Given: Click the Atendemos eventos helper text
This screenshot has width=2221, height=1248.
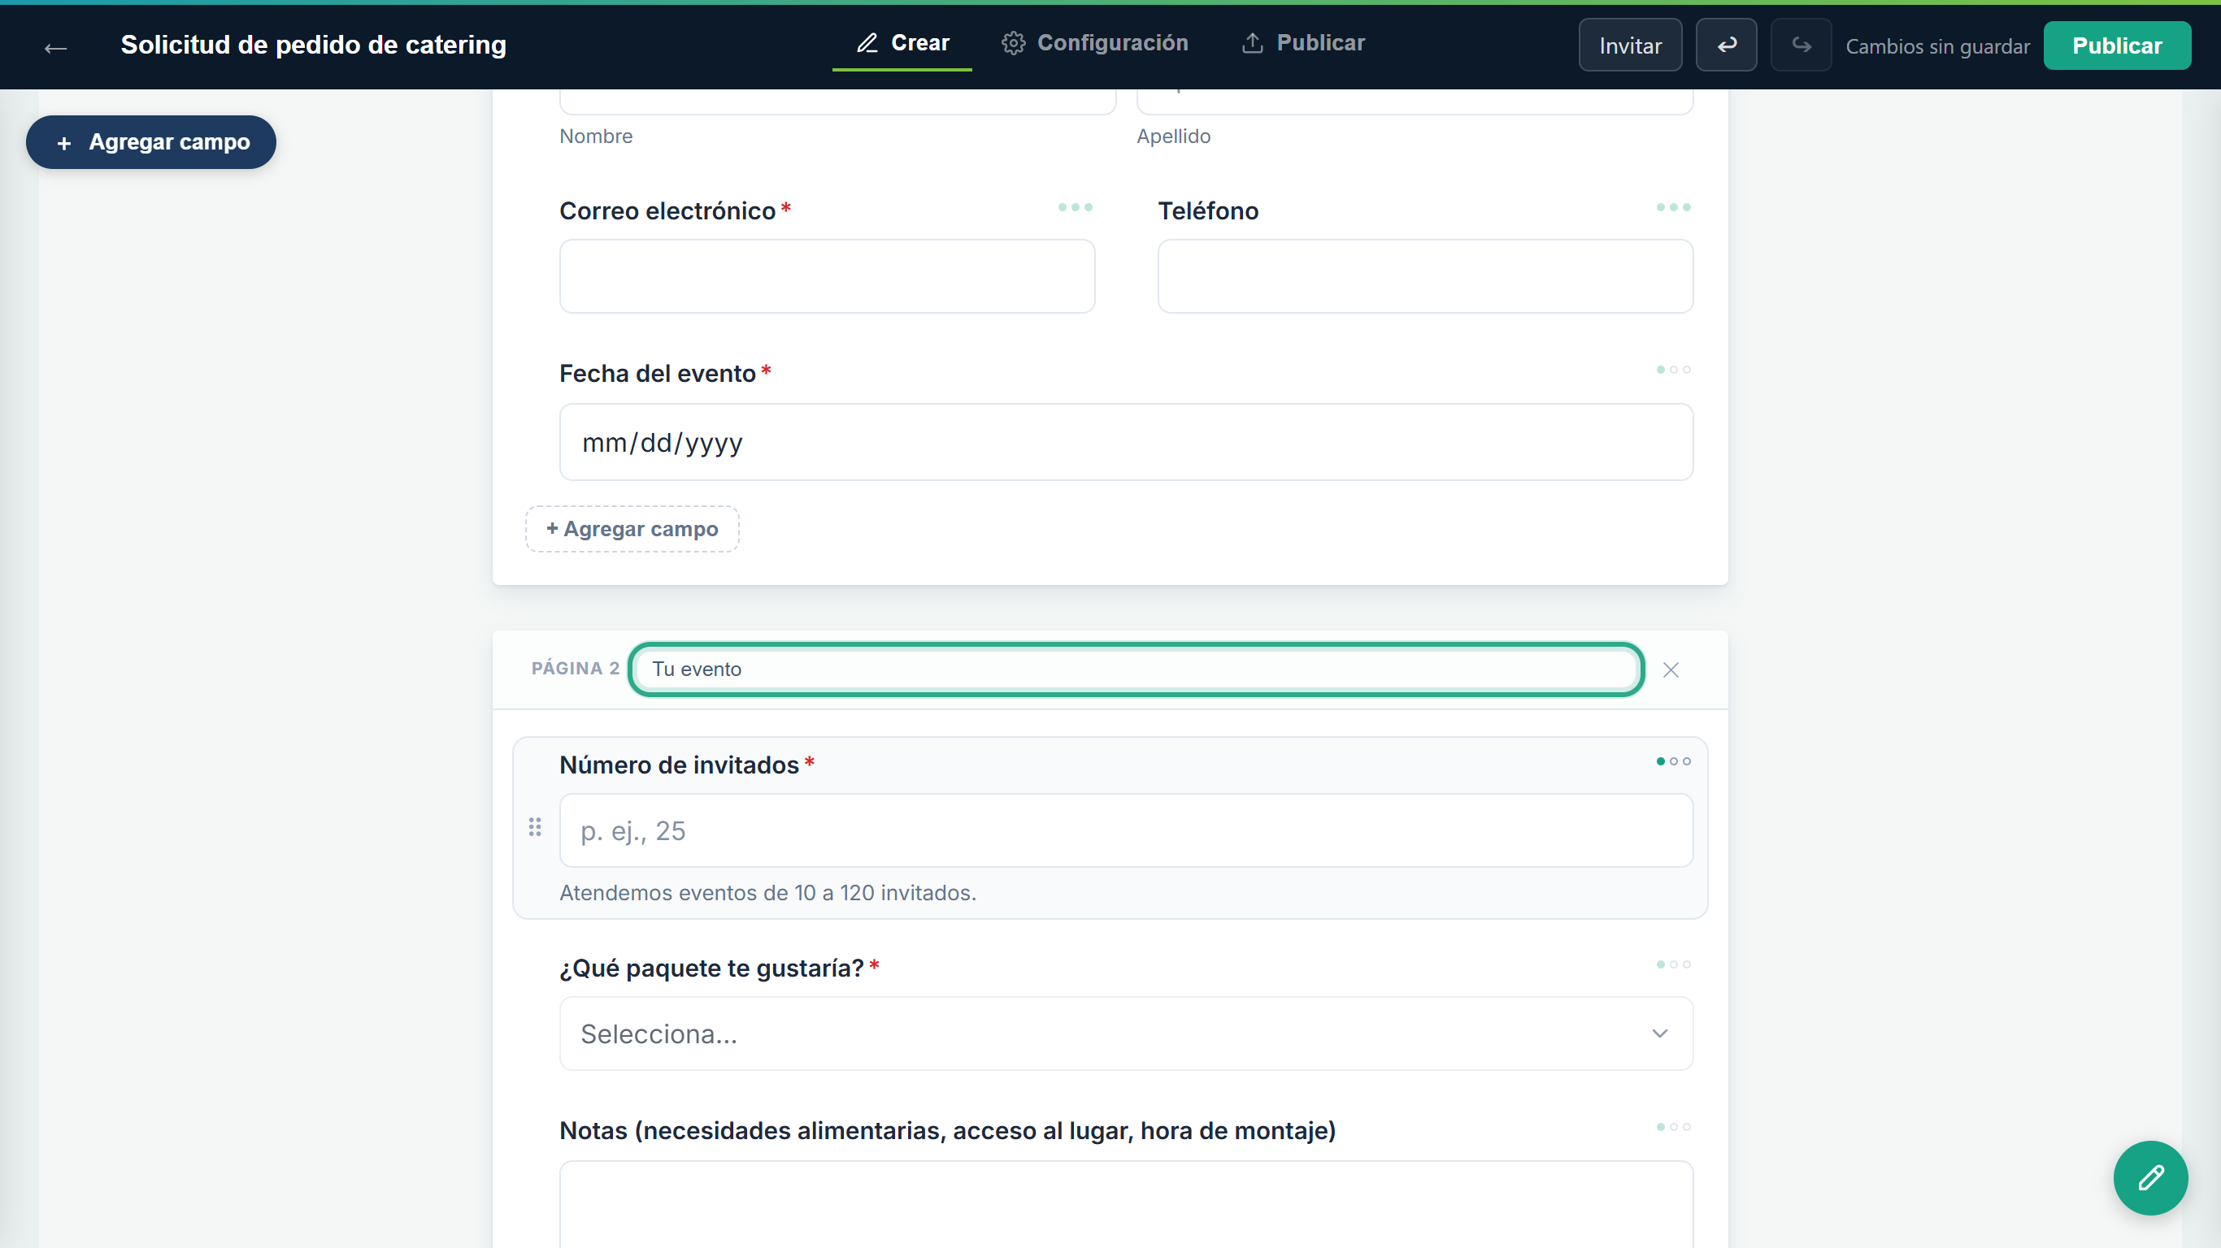Looking at the screenshot, I should point(767,892).
